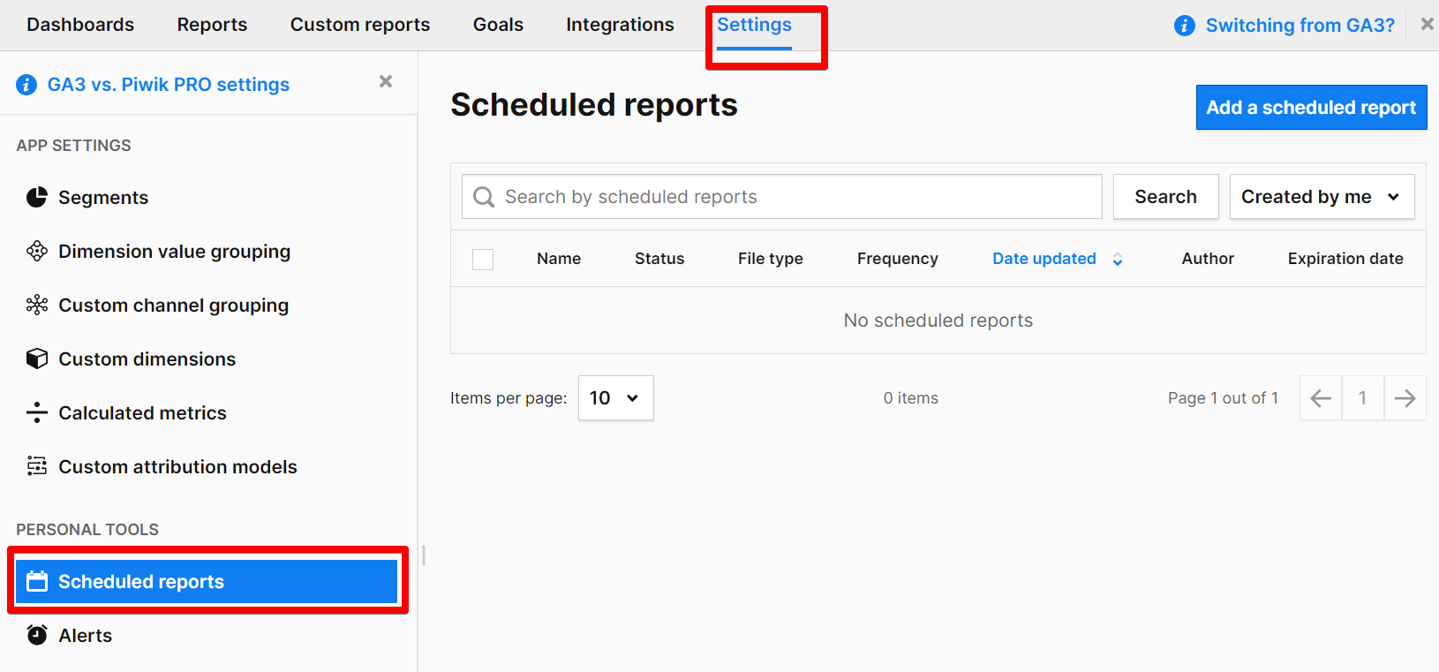Image resolution: width=1439 pixels, height=672 pixels.
Task: Click the Scheduled reports calendar icon
Action: pos(36,581)
